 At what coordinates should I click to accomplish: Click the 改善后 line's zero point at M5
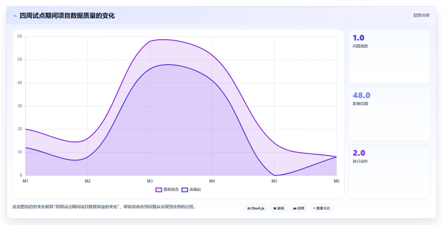(x=274, y=175)
